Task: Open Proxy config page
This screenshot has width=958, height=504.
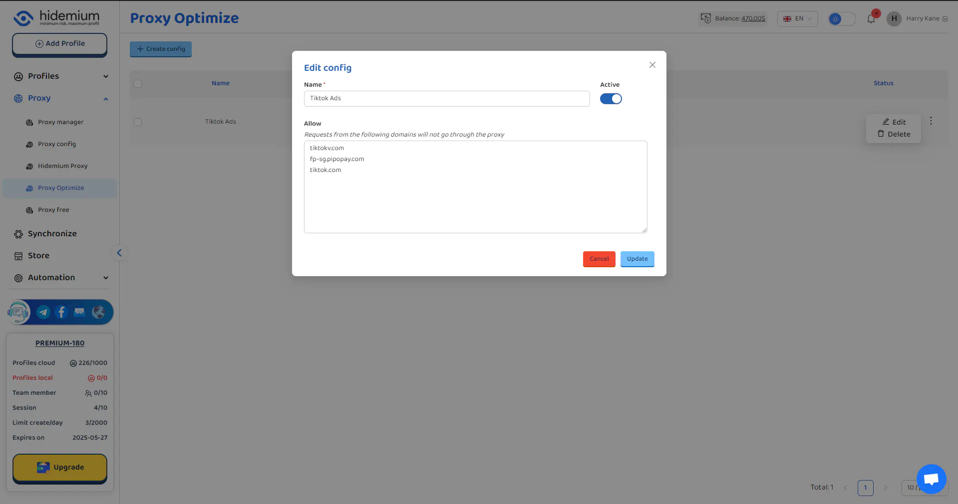Action: (57, 144)
